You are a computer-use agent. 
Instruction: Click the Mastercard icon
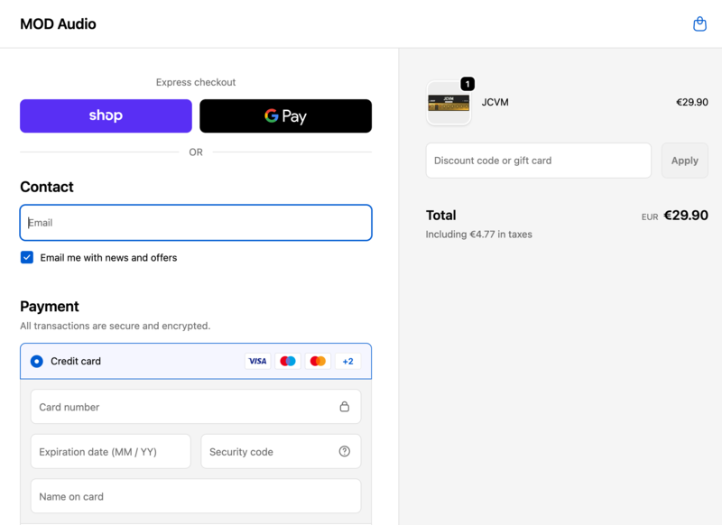(318, 361)
